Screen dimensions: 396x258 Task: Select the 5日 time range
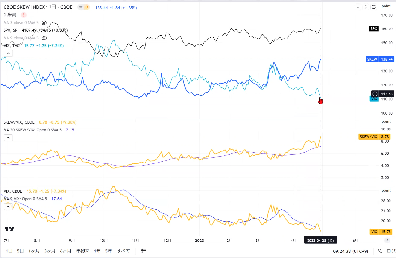(21, 251)
